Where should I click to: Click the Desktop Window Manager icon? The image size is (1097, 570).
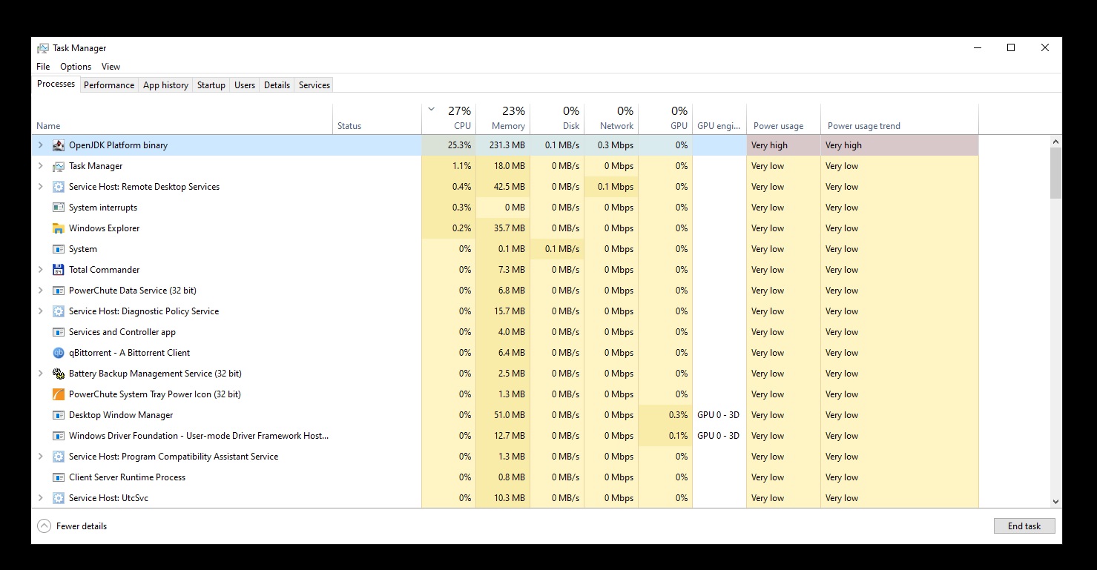tap(59, 415)
